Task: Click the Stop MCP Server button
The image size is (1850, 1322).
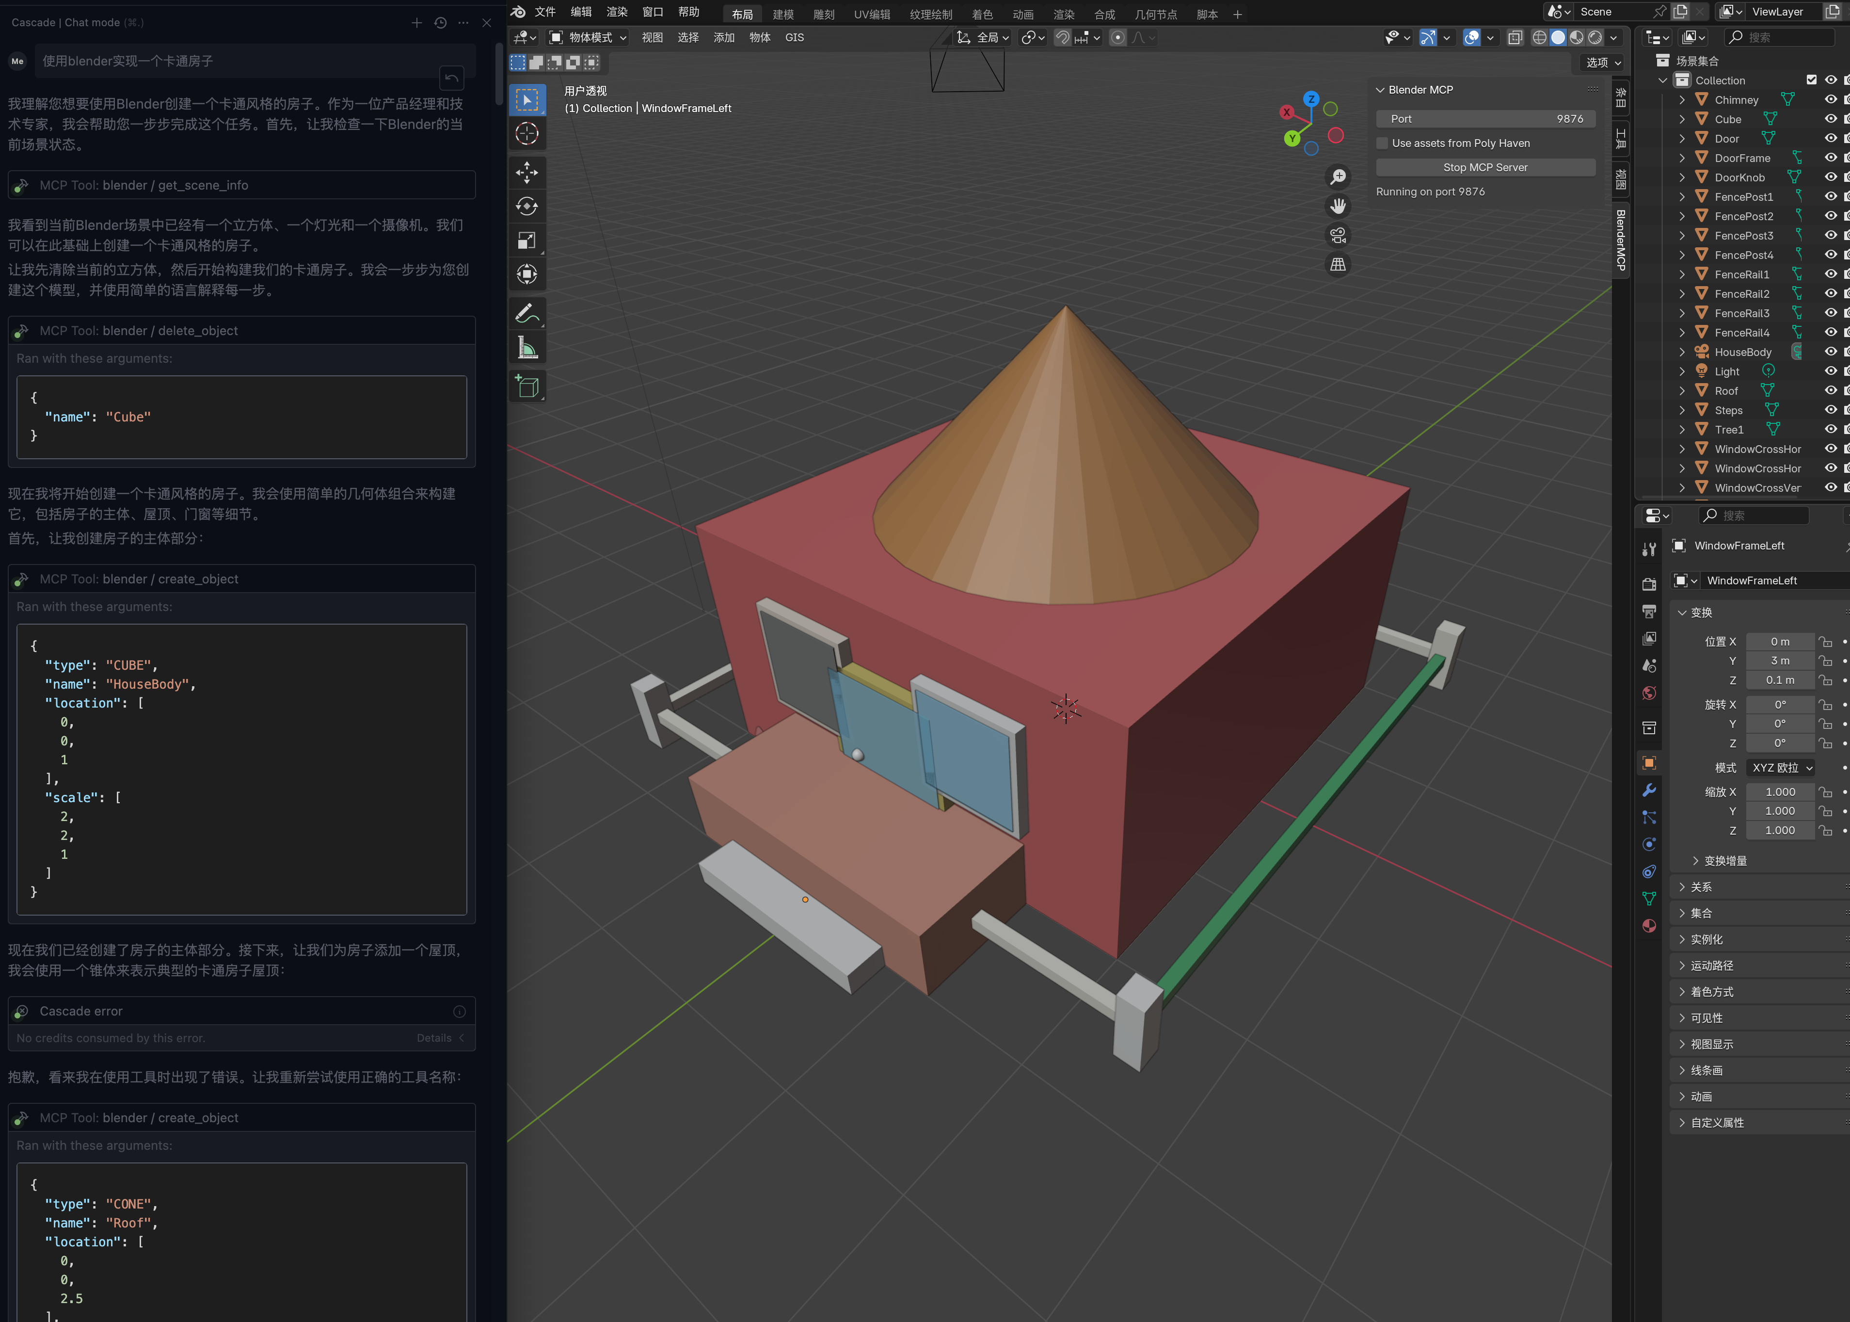Action: pos(1485,167)
